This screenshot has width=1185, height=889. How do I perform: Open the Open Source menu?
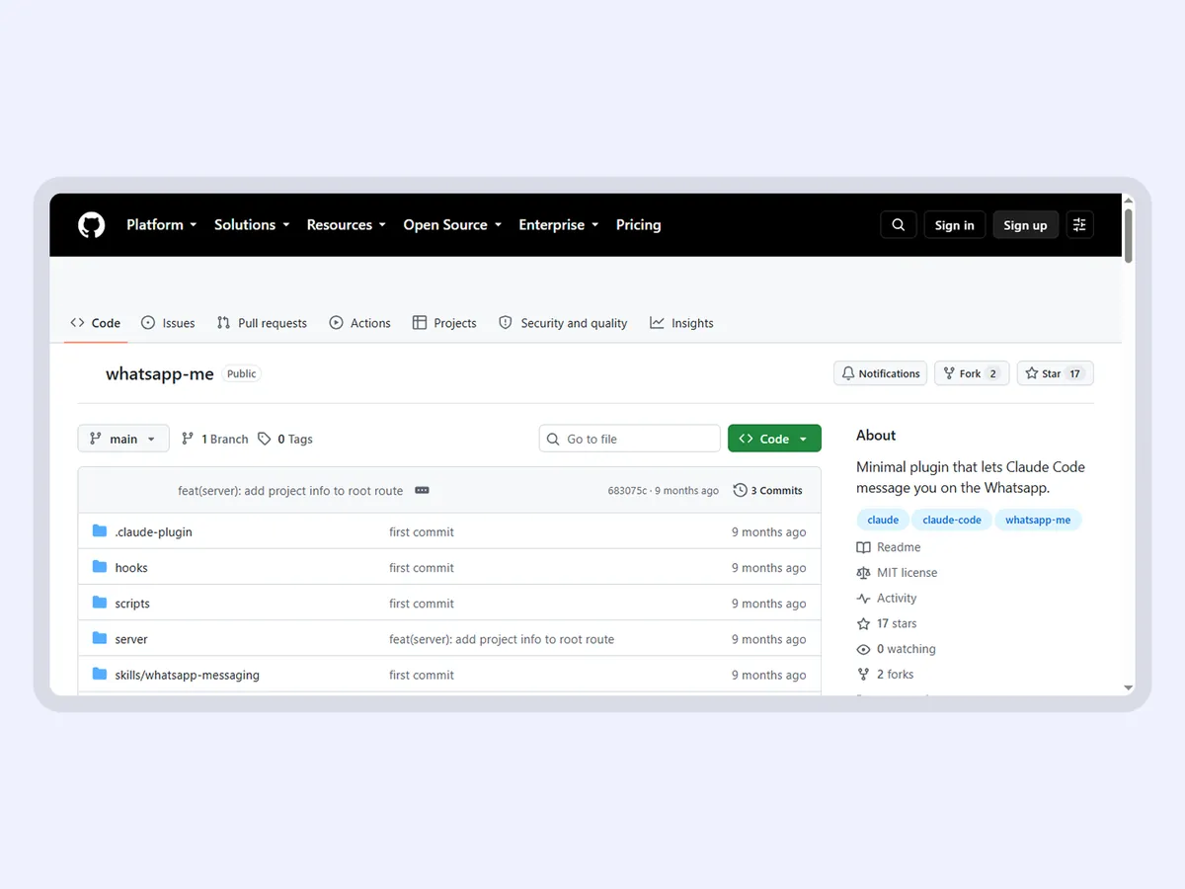452,225
